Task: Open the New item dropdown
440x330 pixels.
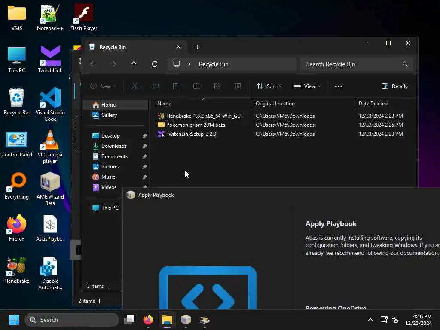Action: click(x=103, y=86)
